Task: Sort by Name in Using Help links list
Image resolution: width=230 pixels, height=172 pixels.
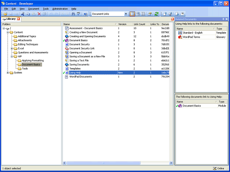Action: pyautogui.click(x=195, y=29)
